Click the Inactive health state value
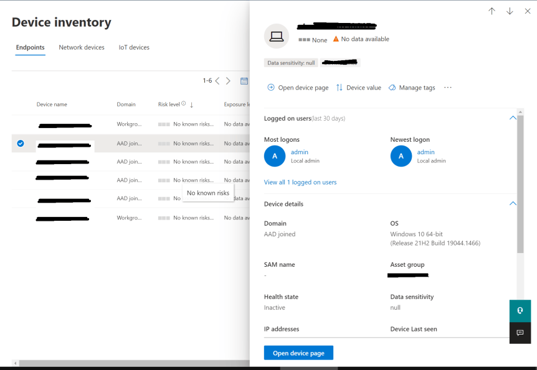The image size is (537, 370). tap(274, 307)
